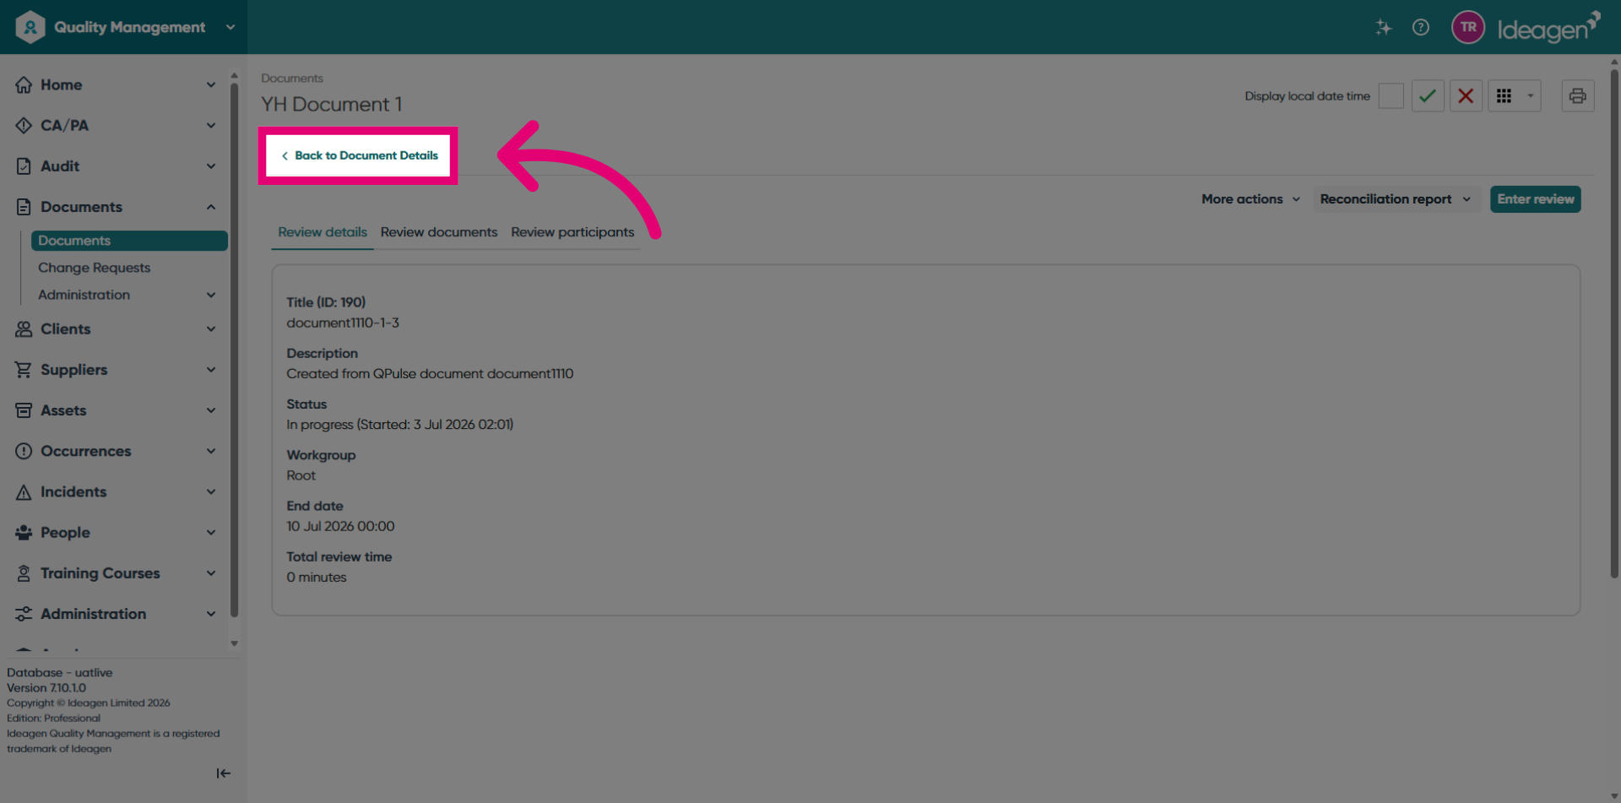Collapse the sidebar with the arrow icon
The image size is (1621, 803).
pyautogui.click(x=223, y=773)
